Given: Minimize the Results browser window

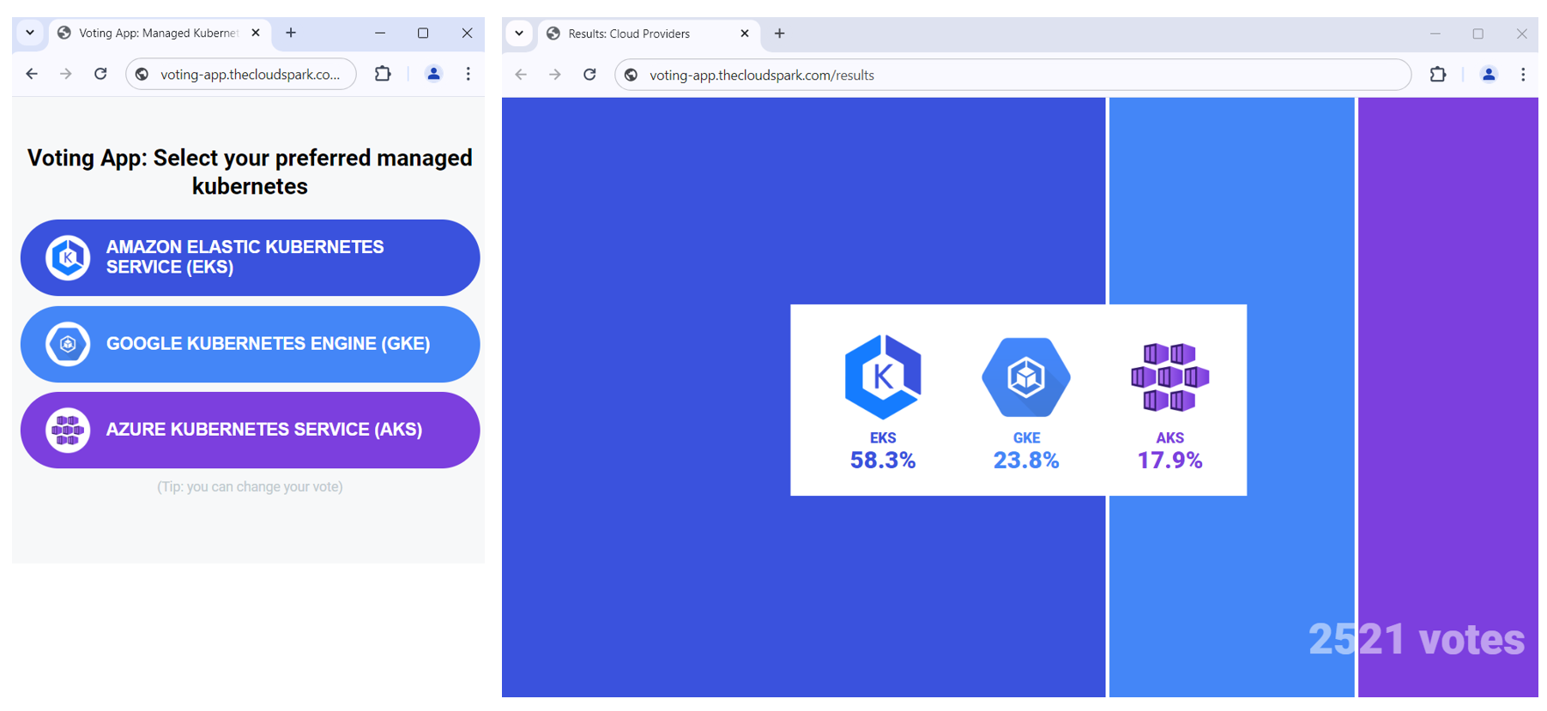Looking at the screenshot, I should point(1435,33).
